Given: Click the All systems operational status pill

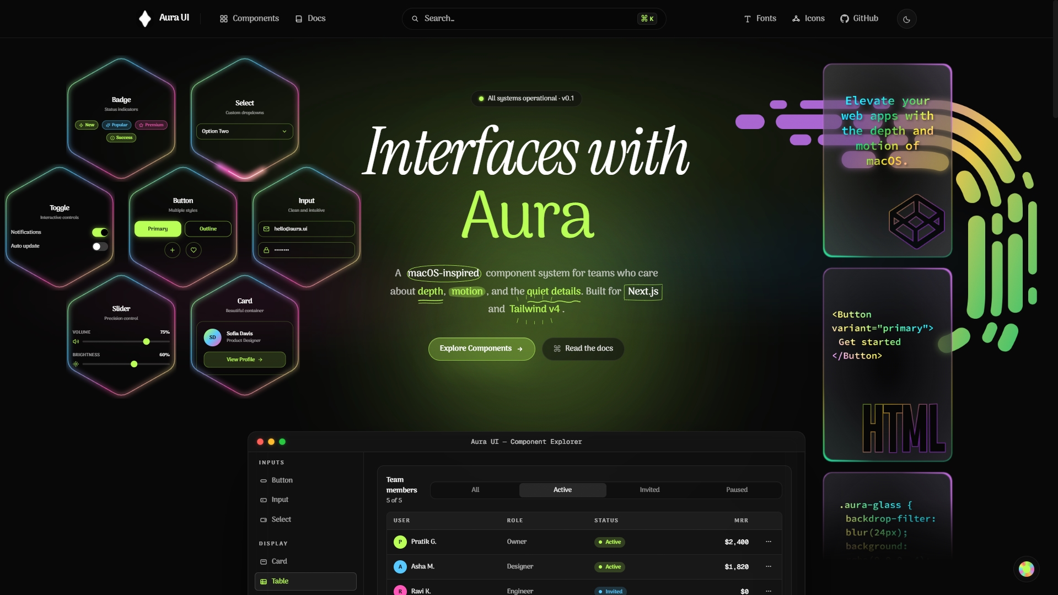Looking at the screenshot, I should click(x=526, y=99).
